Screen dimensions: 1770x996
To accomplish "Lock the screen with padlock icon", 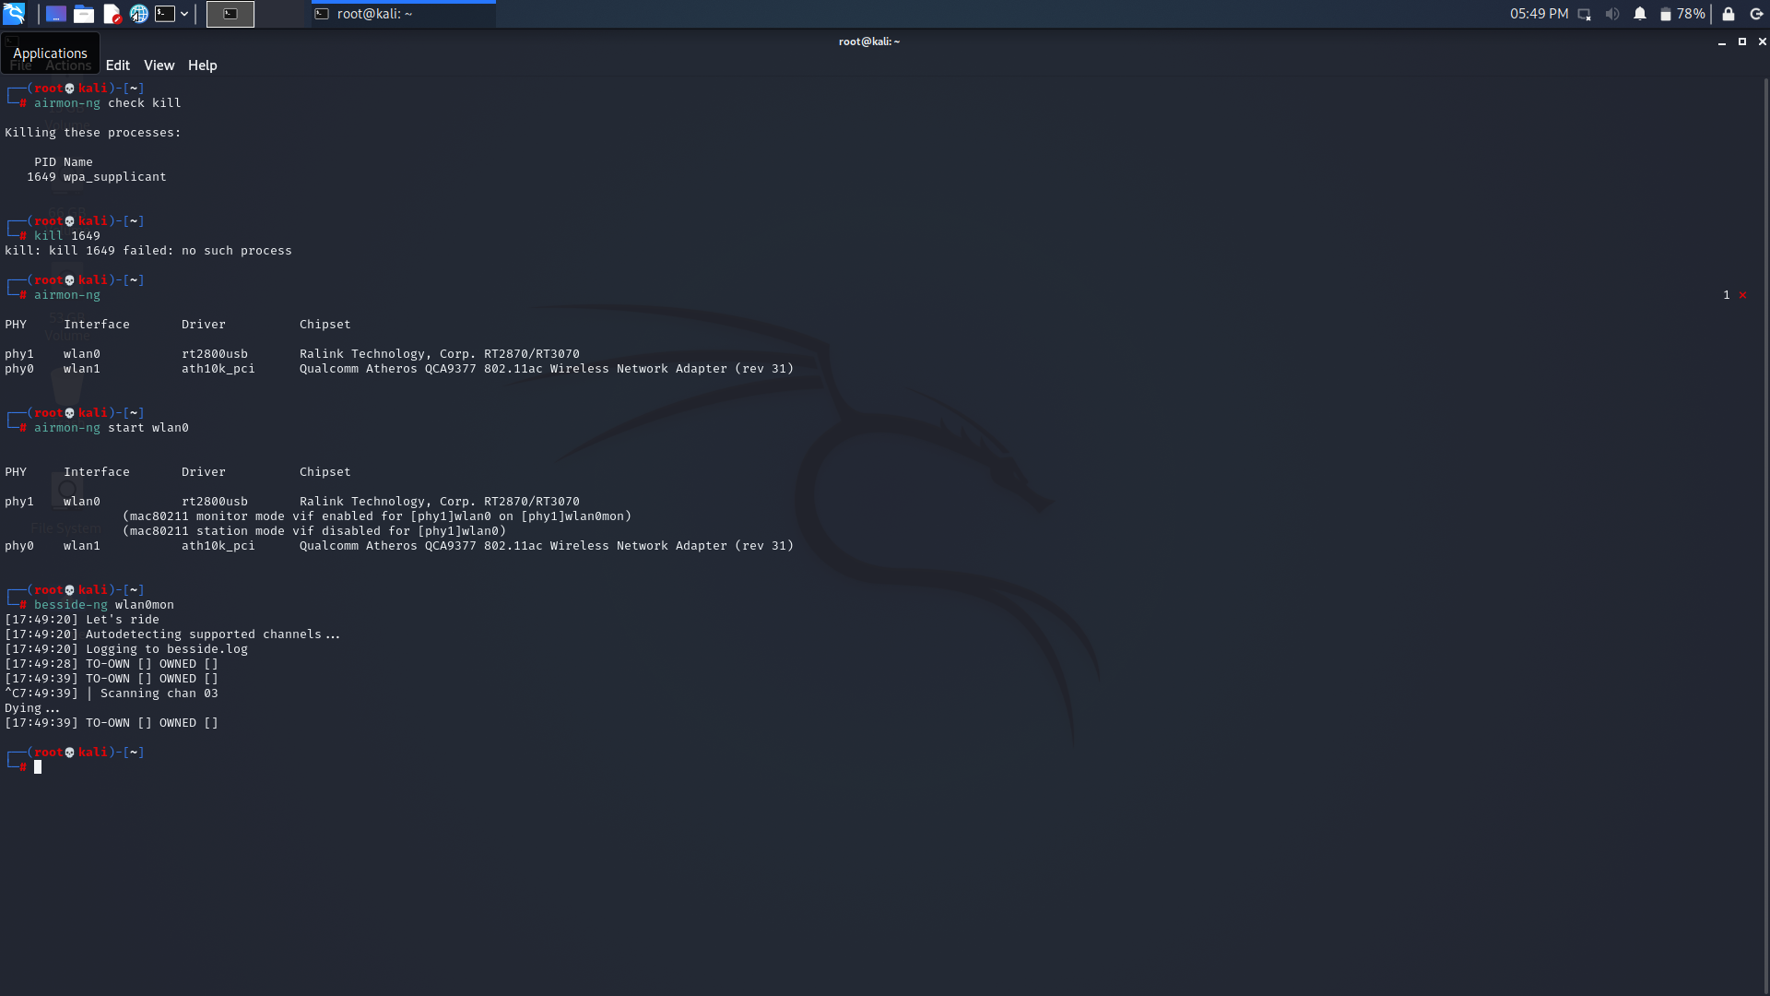I will pos(1729,14).
